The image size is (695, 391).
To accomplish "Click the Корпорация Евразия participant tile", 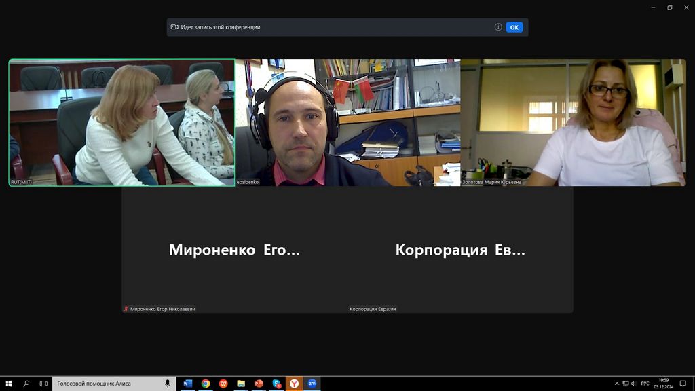I will pos(460,250).
